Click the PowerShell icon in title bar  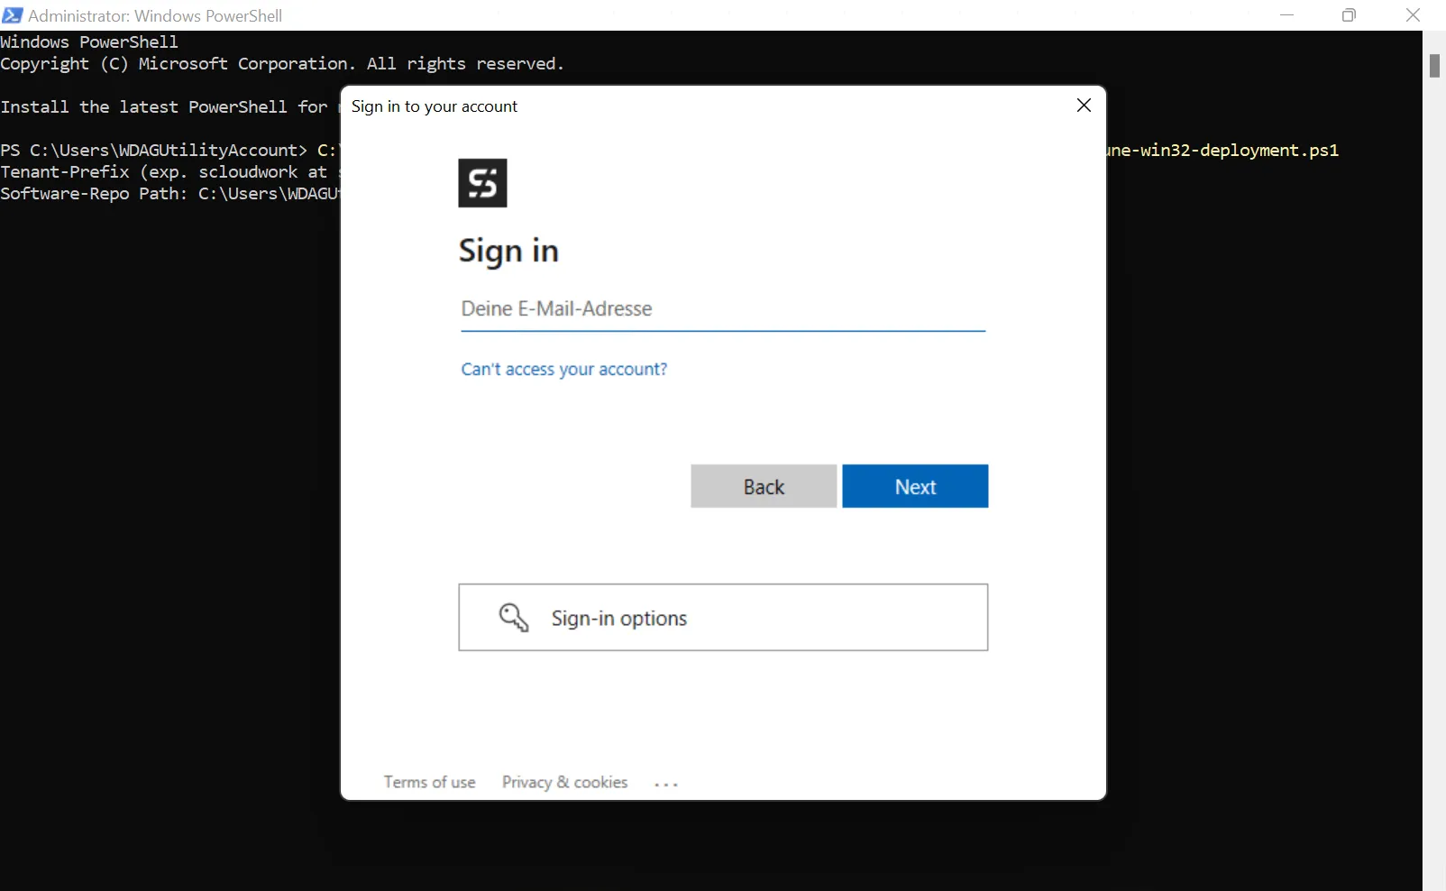click(x=13, y=15)
